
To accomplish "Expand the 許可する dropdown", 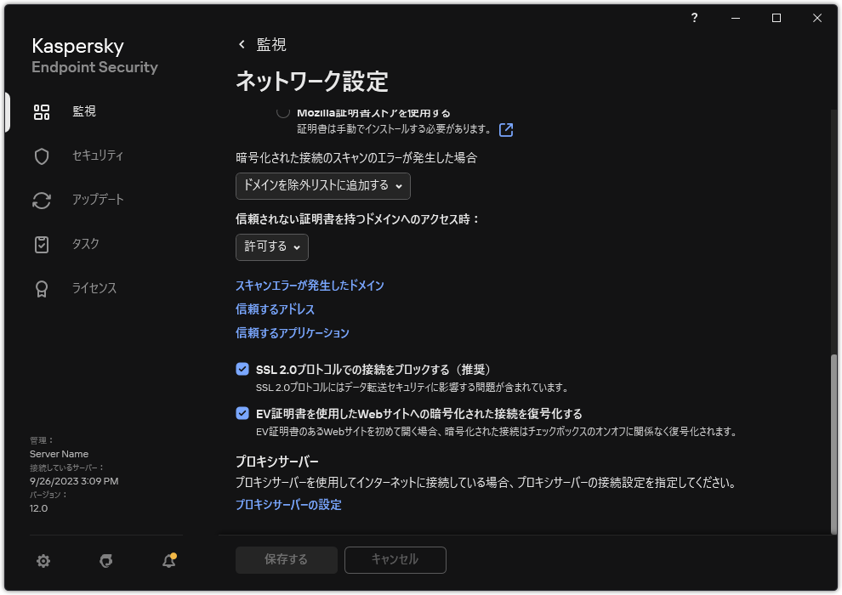I will tap(271, 247).
